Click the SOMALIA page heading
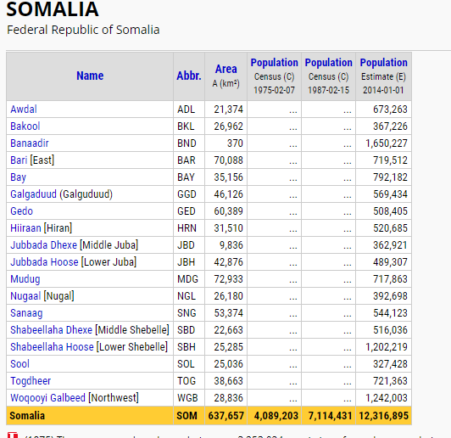Image resolution: width=451 pixels, height=438 pixels. pos(53,9)
